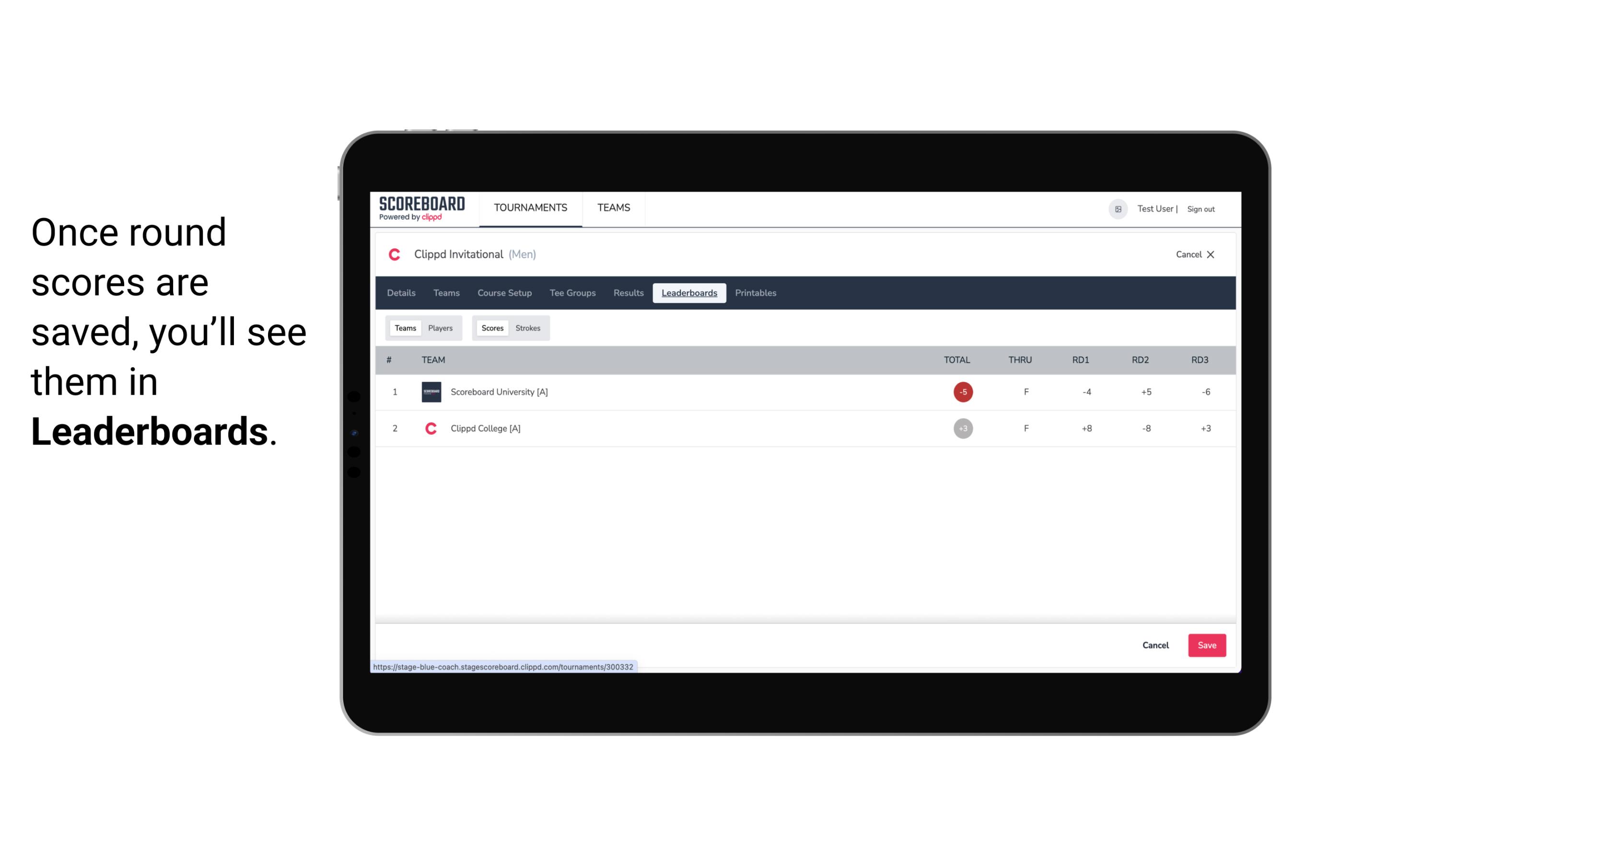The width and height of the screenshot is (1609, 865).
Task: Click the TEAMS navigation menu item
Action: (x=613, y=208)
